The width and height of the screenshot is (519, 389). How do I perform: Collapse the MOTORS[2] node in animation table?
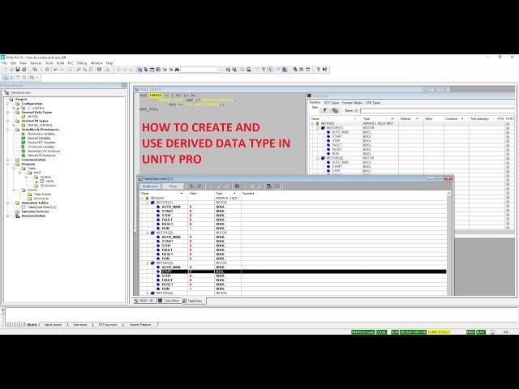148,233
